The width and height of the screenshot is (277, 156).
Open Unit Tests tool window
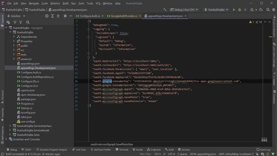[x=79, y=149]
